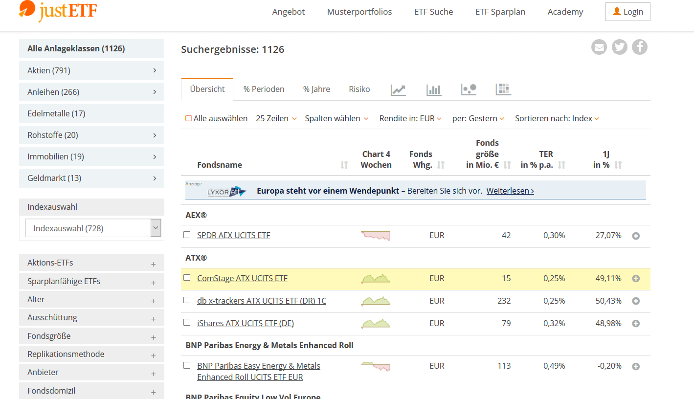Expand the Alter filter
694x399 pixels.
(x=92, y=300)
